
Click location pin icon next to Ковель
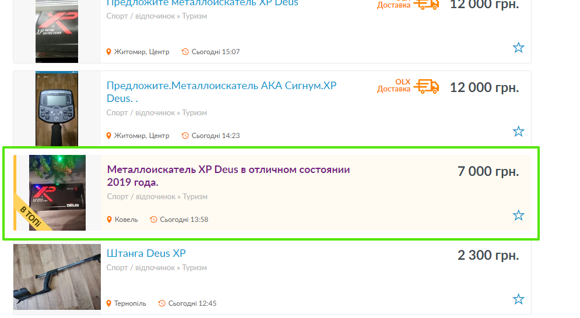pyautogui.click(x=109, y=220)
